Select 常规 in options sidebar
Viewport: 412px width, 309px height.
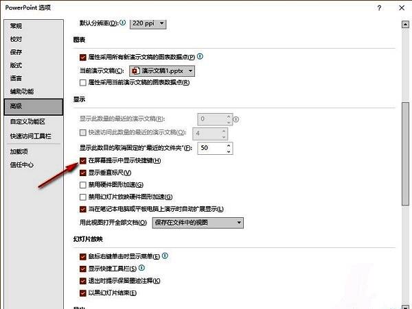pyautogui.click(x=34, y=26)
